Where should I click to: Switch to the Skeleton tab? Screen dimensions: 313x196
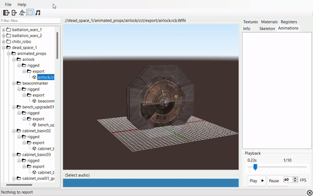(x=267, y=29)
